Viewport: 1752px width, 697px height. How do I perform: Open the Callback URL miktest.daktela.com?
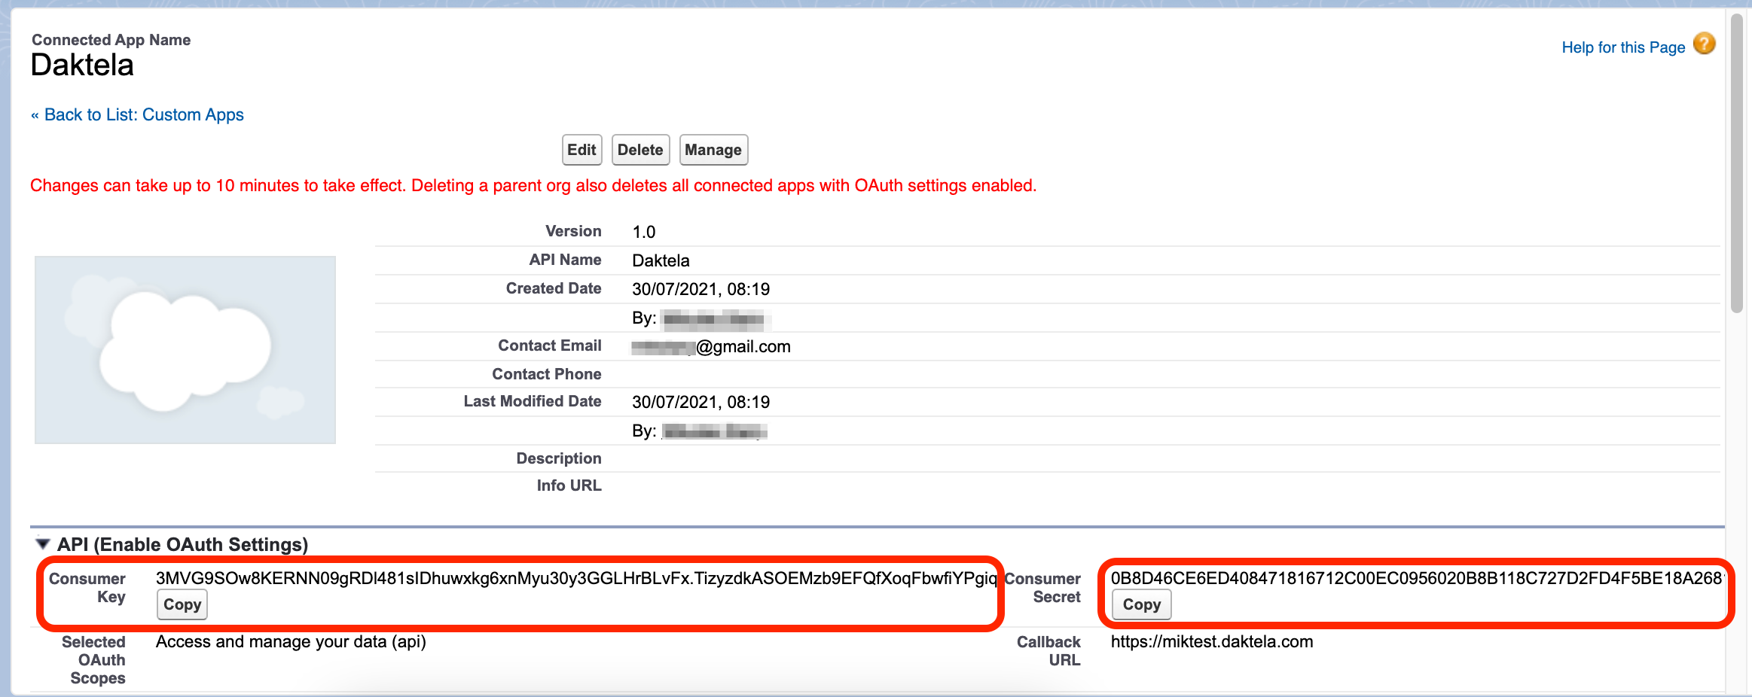coord(1212,641)
